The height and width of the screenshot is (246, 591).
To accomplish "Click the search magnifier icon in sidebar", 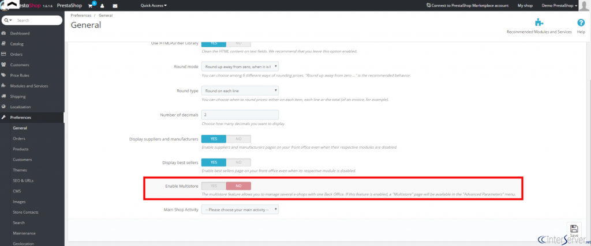I will [x=7, y=20].
